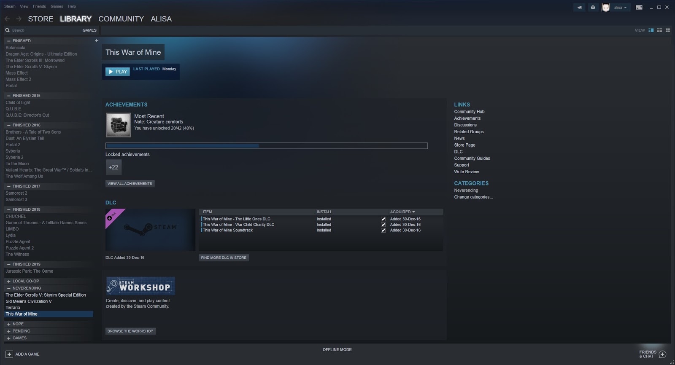
Task: Open the Store Page link
Action: (x=464, y=145)
